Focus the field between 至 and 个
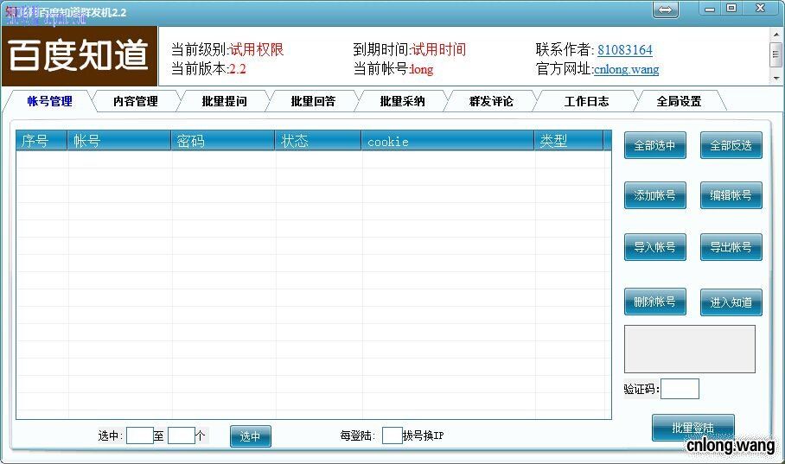Screen dimensions: 785x464 click(181, 435)
